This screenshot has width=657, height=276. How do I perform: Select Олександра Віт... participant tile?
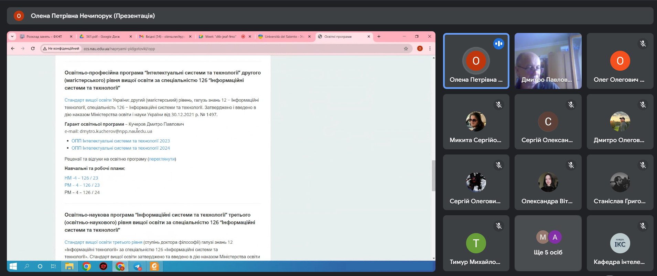pos(548,182)
